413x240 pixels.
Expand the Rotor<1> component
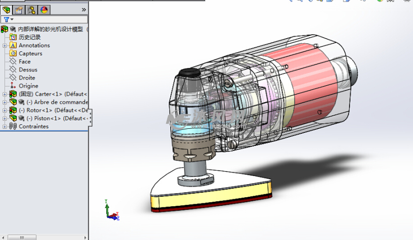pyautogui.click(x=5, y=110)
